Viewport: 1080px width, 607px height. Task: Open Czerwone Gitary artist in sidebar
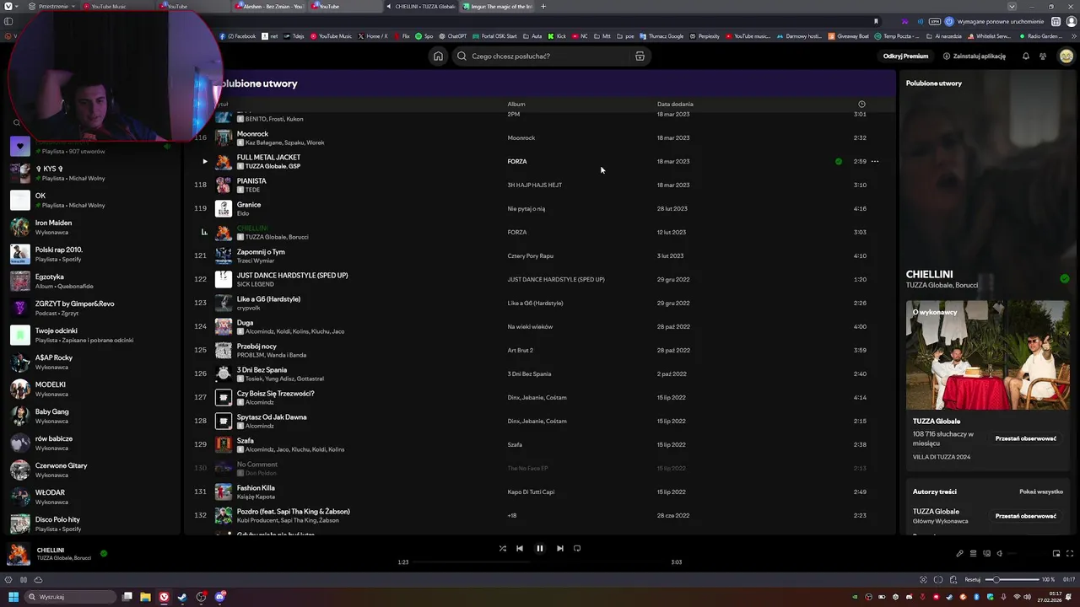[91, 470]
